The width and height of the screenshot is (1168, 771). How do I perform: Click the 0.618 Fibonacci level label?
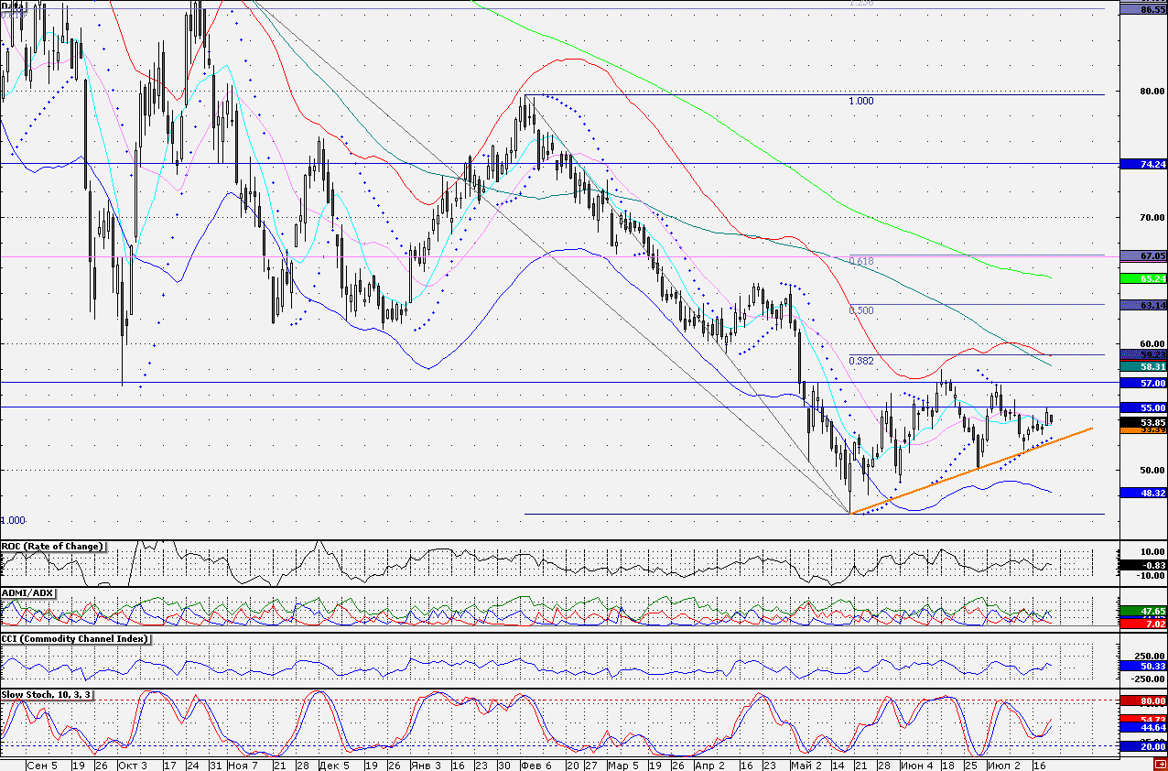862,262
